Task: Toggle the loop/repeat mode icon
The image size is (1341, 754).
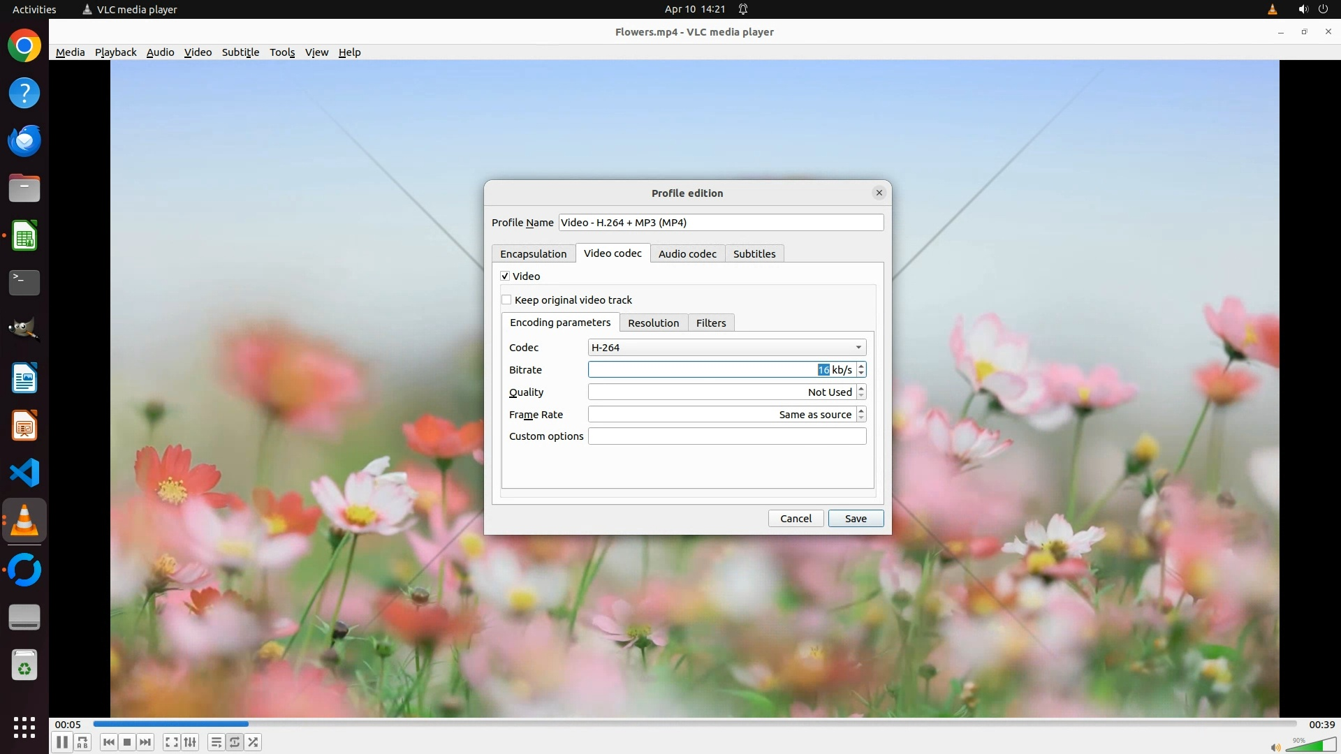Action: (235, 742)
